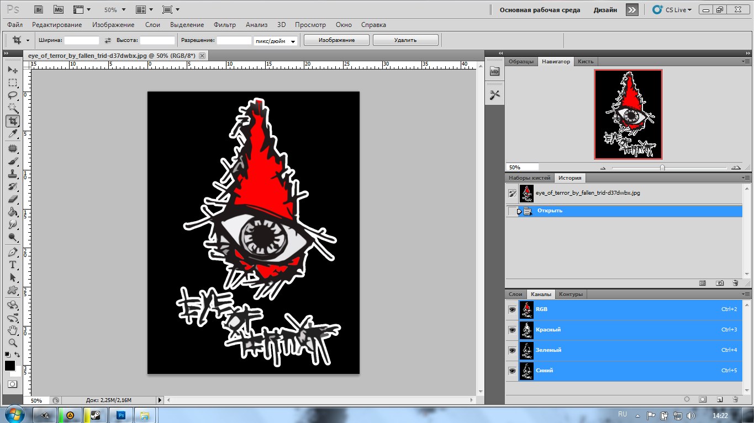Open the CS Live dropdown
Image resolution: width=754 pixels, height=423 pixels.
tap(672, 10)
